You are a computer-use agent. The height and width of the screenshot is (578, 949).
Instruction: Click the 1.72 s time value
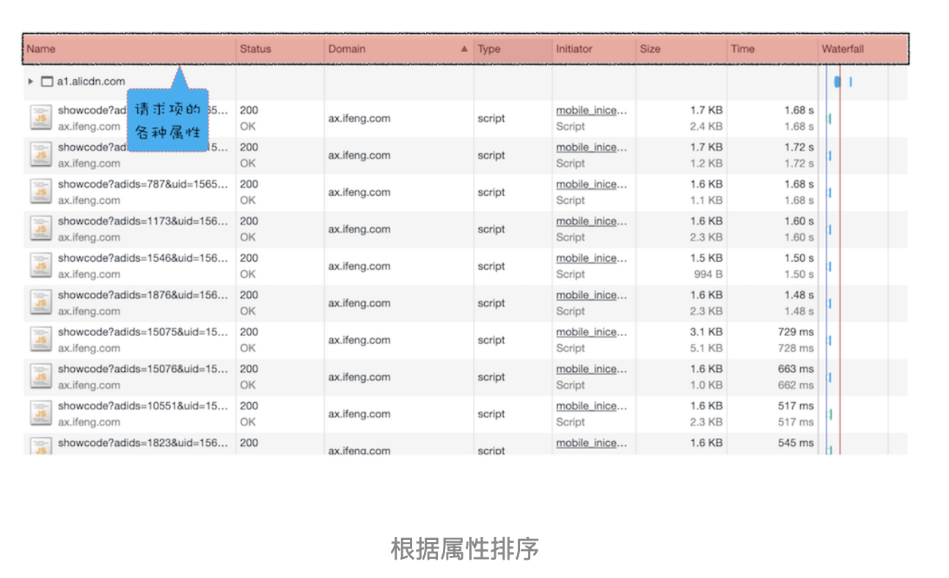799,147
